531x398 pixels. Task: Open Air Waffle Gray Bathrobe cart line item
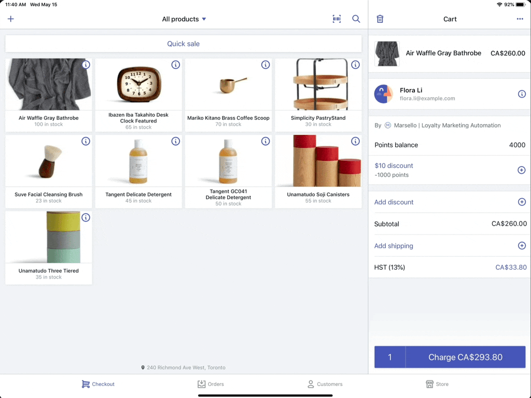[450, 53]
